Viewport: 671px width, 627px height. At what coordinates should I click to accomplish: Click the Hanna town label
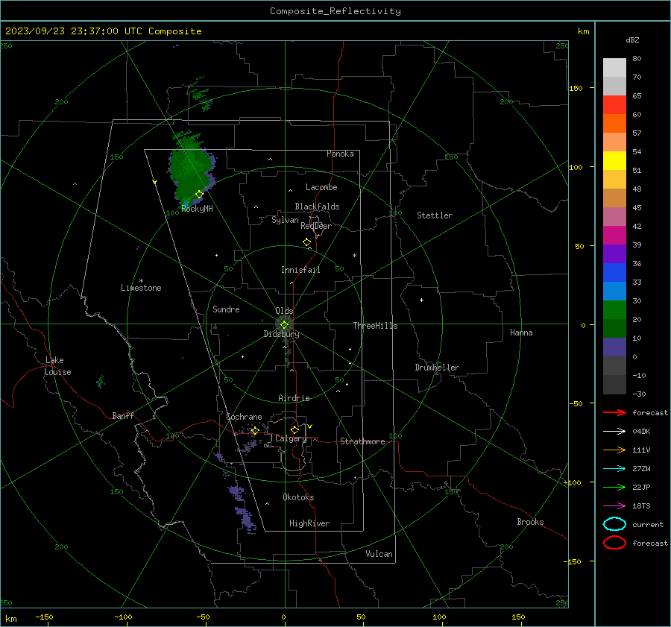point(521,333)
